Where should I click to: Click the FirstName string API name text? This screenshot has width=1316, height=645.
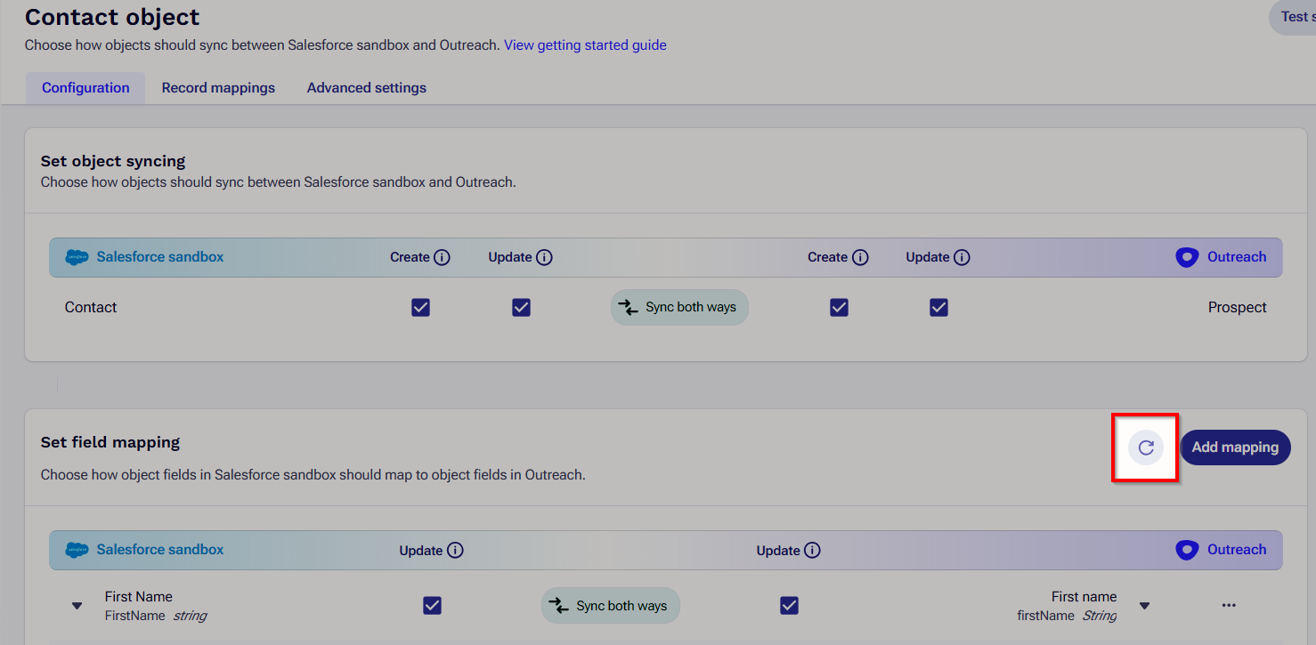(156, 616)
